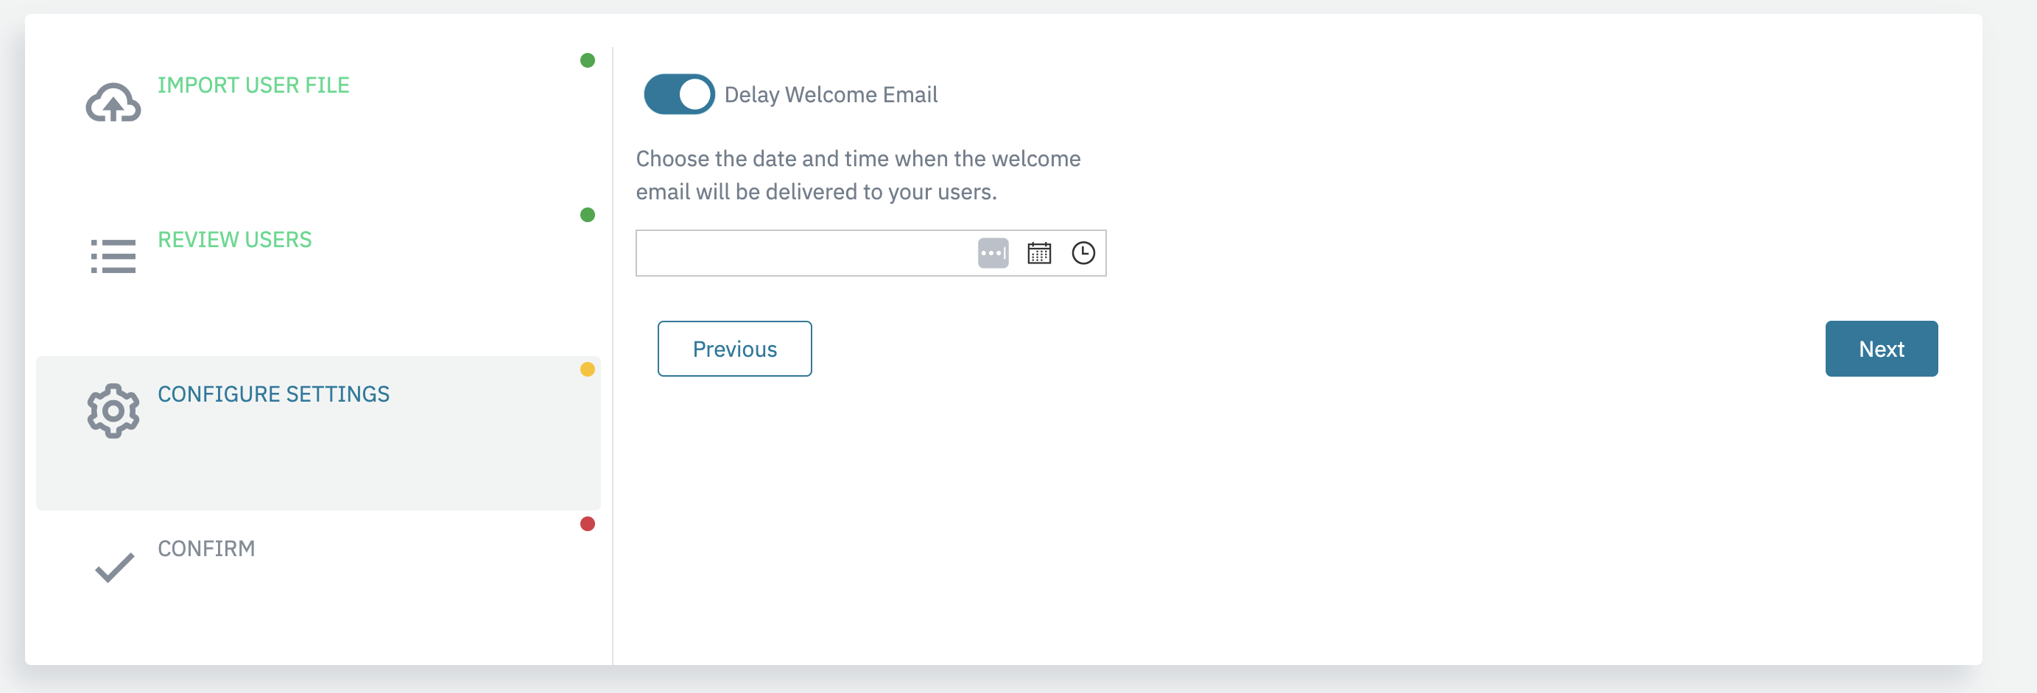The image size is (2037, 693).
Task: Click the Next button
Action: (1881, 349)
